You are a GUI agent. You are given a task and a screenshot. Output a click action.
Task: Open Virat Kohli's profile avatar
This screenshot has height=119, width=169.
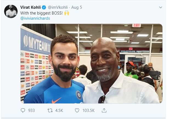tap(11, 11)
